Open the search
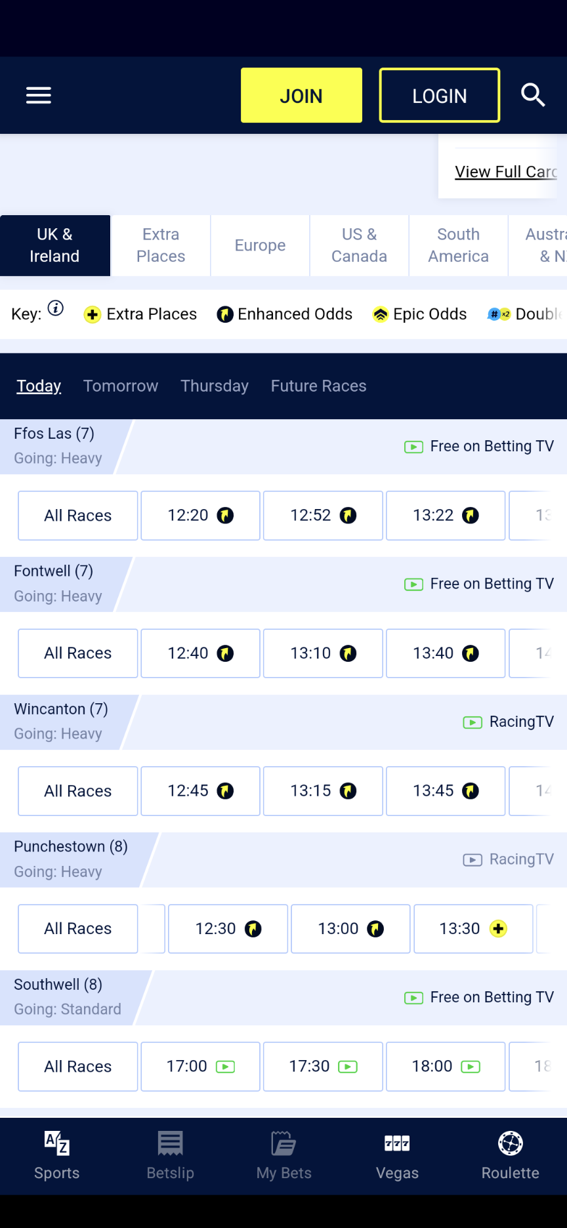 534,95
